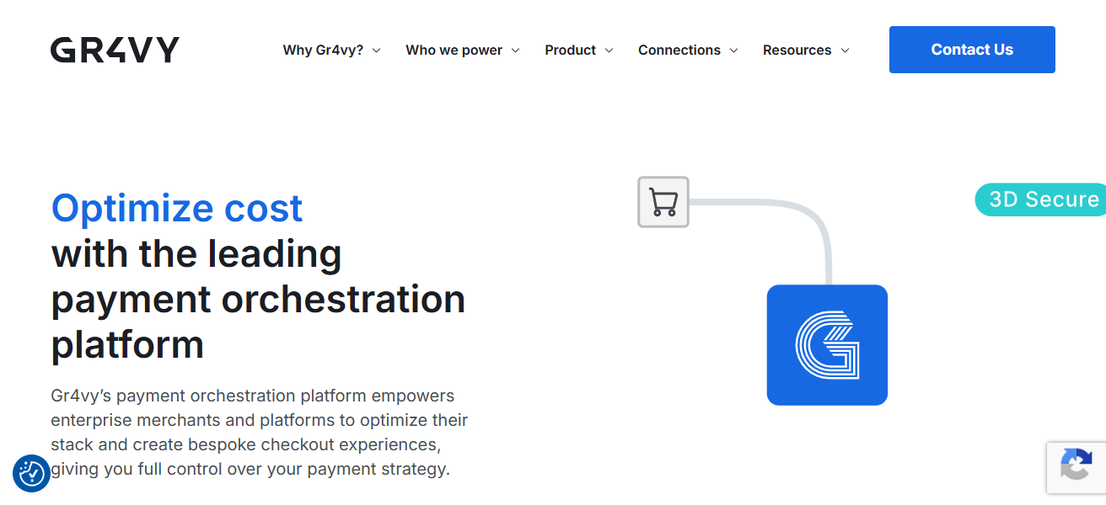Click the shopping cart icon

663,202
